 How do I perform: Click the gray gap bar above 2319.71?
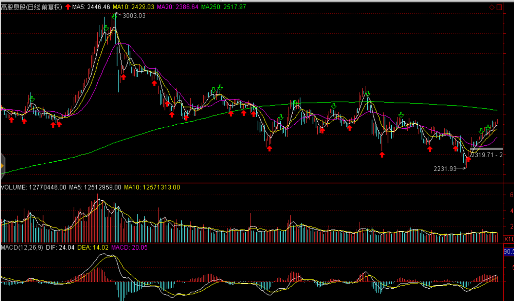click(486, 149)
